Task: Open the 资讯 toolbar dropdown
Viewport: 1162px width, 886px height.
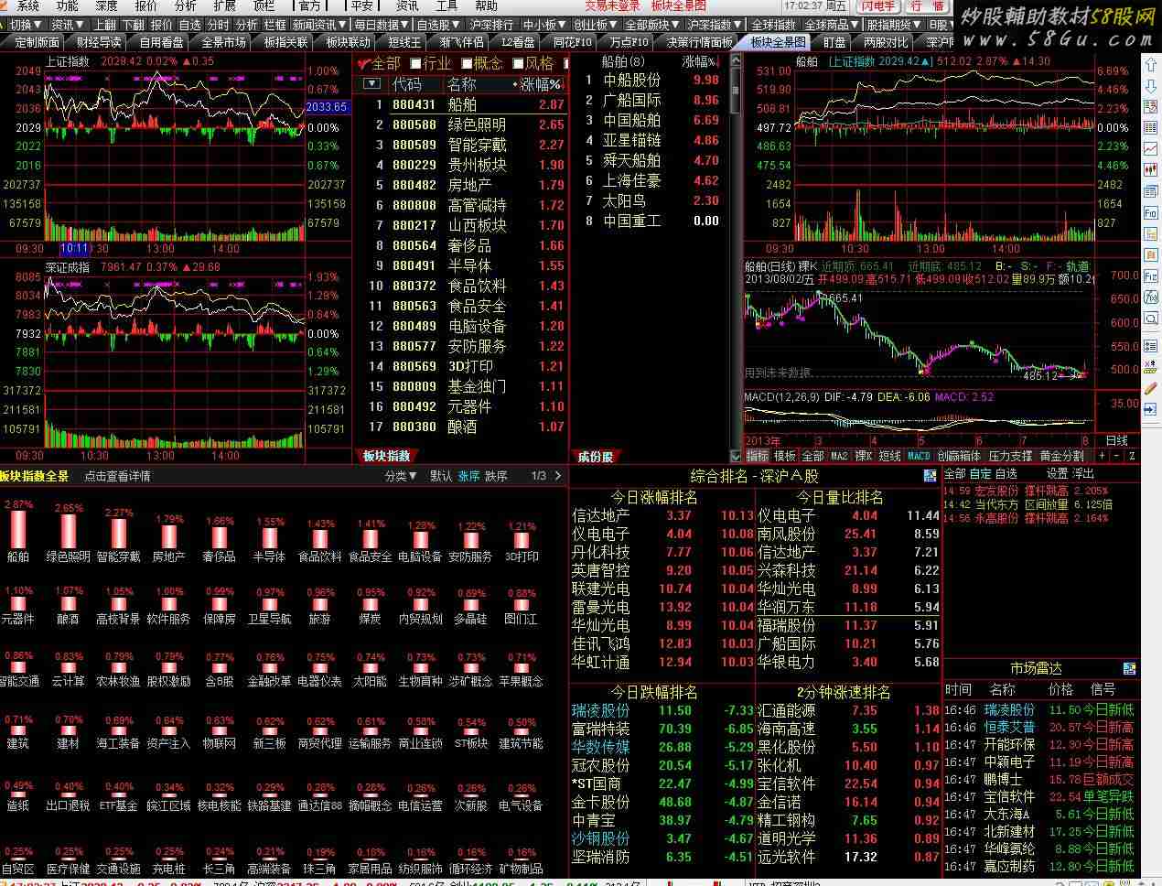Action: click(x=68, y=25)
